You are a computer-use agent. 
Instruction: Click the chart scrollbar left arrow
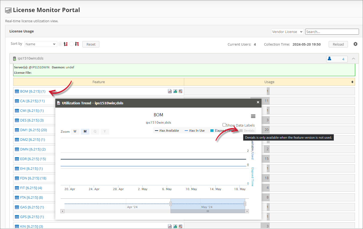point(63,211)
